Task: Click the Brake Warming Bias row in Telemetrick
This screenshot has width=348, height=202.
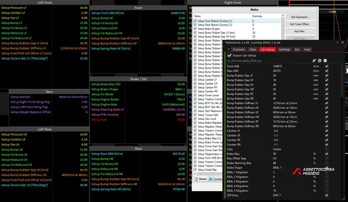Action: point(277,163)
